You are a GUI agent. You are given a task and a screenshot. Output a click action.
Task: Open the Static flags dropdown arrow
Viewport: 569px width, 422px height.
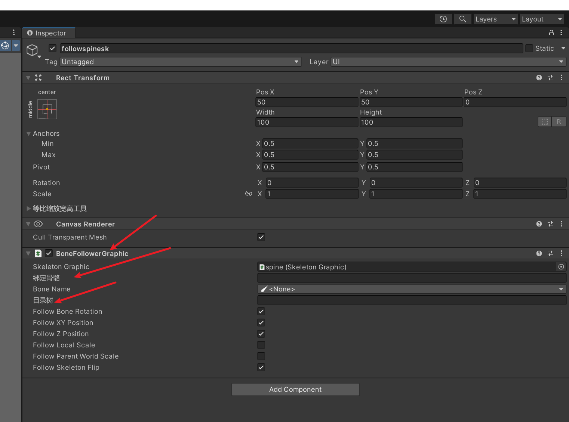563,49
